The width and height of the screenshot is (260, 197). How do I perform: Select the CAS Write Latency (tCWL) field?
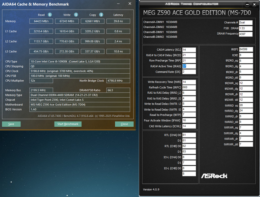click(189, 126)
